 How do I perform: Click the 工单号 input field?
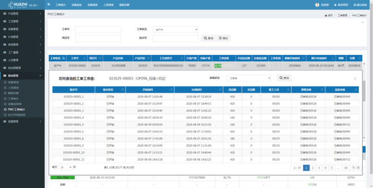click(98, 29)
